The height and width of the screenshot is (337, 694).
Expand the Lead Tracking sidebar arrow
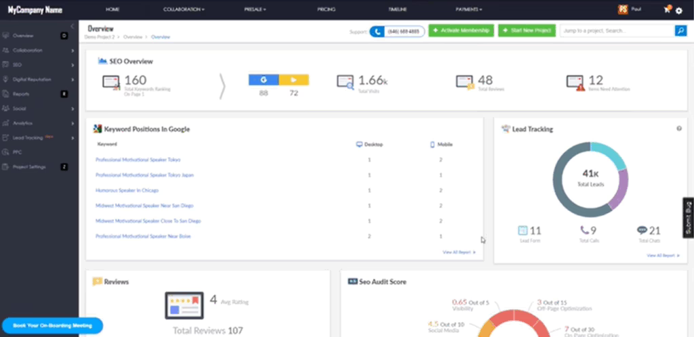coord(73,138)
